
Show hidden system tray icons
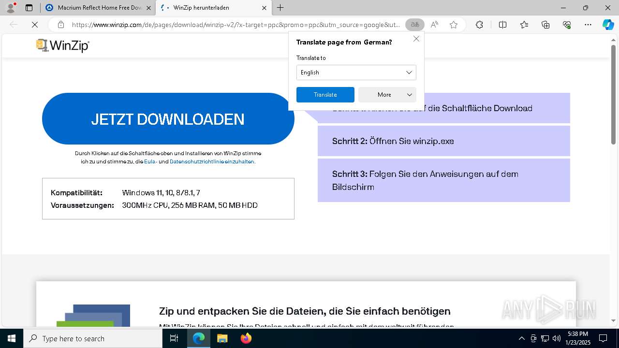pyautogui.click(x=521, y=338)
